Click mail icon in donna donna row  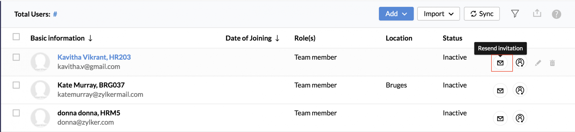point(500,118)
